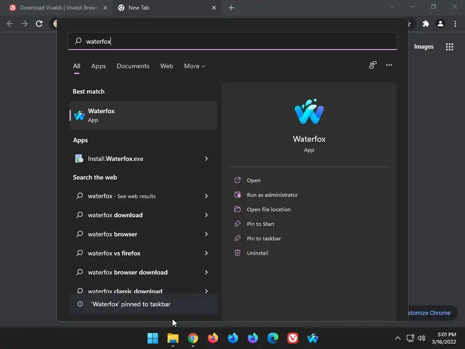The image size is (465, 349).
Task: Open the three-dot search options menu
Action: (389, 65)
